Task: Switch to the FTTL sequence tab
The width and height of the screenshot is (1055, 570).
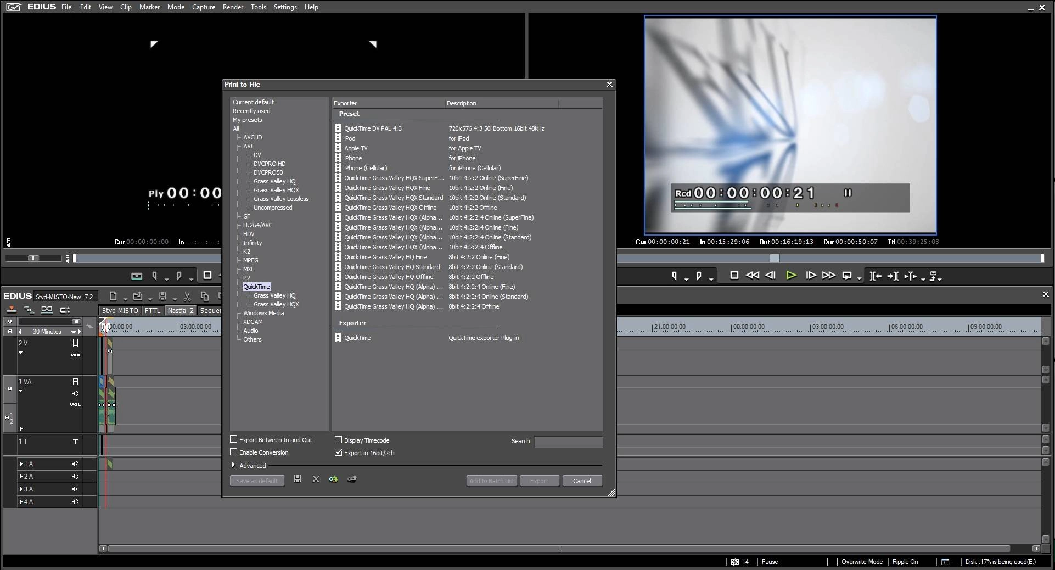Action: (153, 310)
